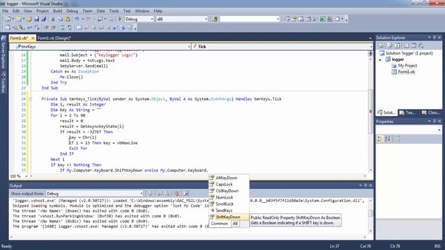This screenshot has width=445, height=250.
Task: Choose ShiftKeyDown from IntelliSense list
Action: (x=229, y=217)
